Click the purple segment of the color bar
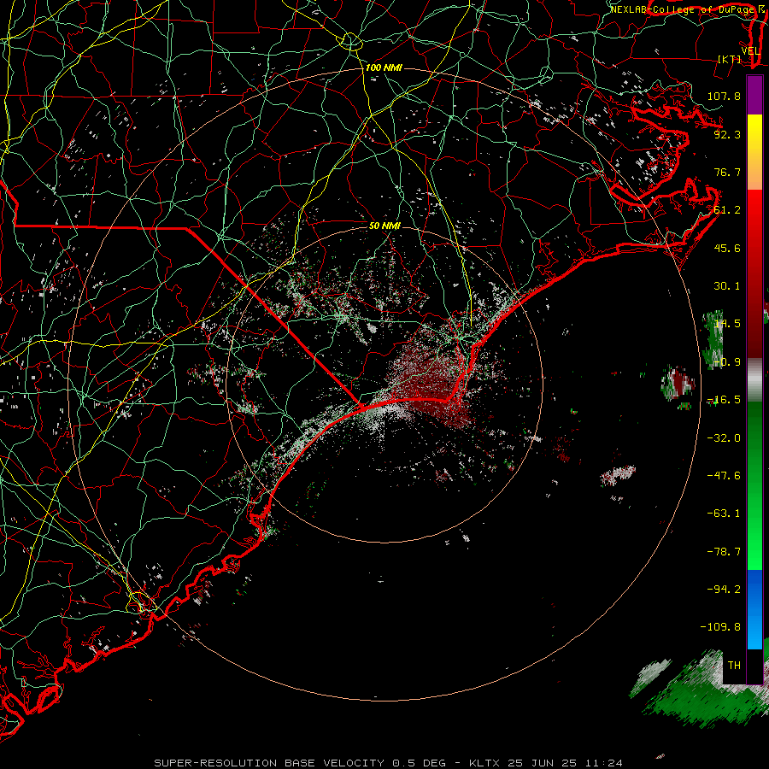The height and width of the screenshot is (769, 769). click(754, 95)
